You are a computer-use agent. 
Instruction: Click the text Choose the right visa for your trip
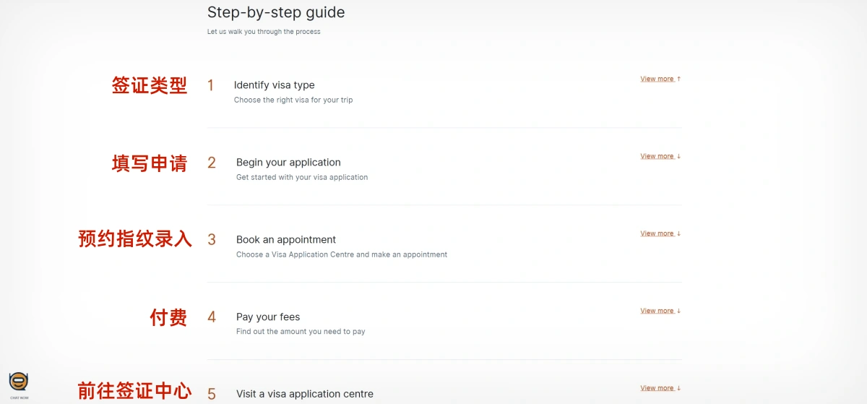pos(293,100)
